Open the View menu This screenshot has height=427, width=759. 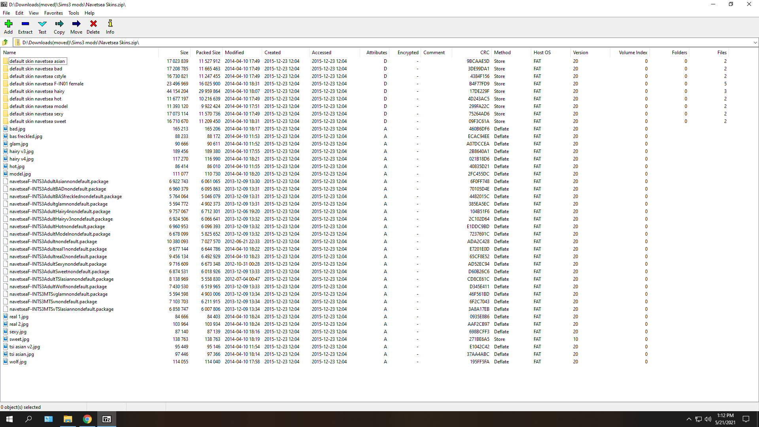34,13
